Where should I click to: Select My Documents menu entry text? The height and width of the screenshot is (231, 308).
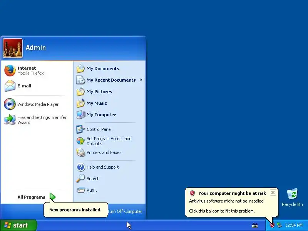(103, 69)
